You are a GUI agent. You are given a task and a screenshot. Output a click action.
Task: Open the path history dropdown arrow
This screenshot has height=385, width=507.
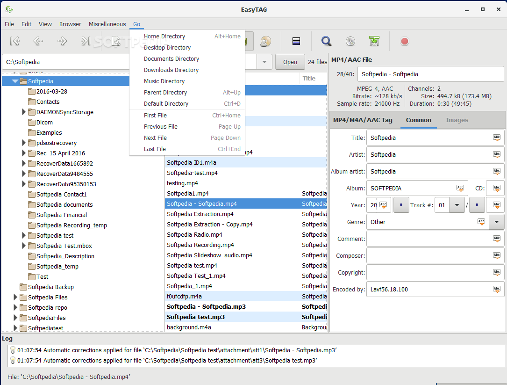coord(264,62)
